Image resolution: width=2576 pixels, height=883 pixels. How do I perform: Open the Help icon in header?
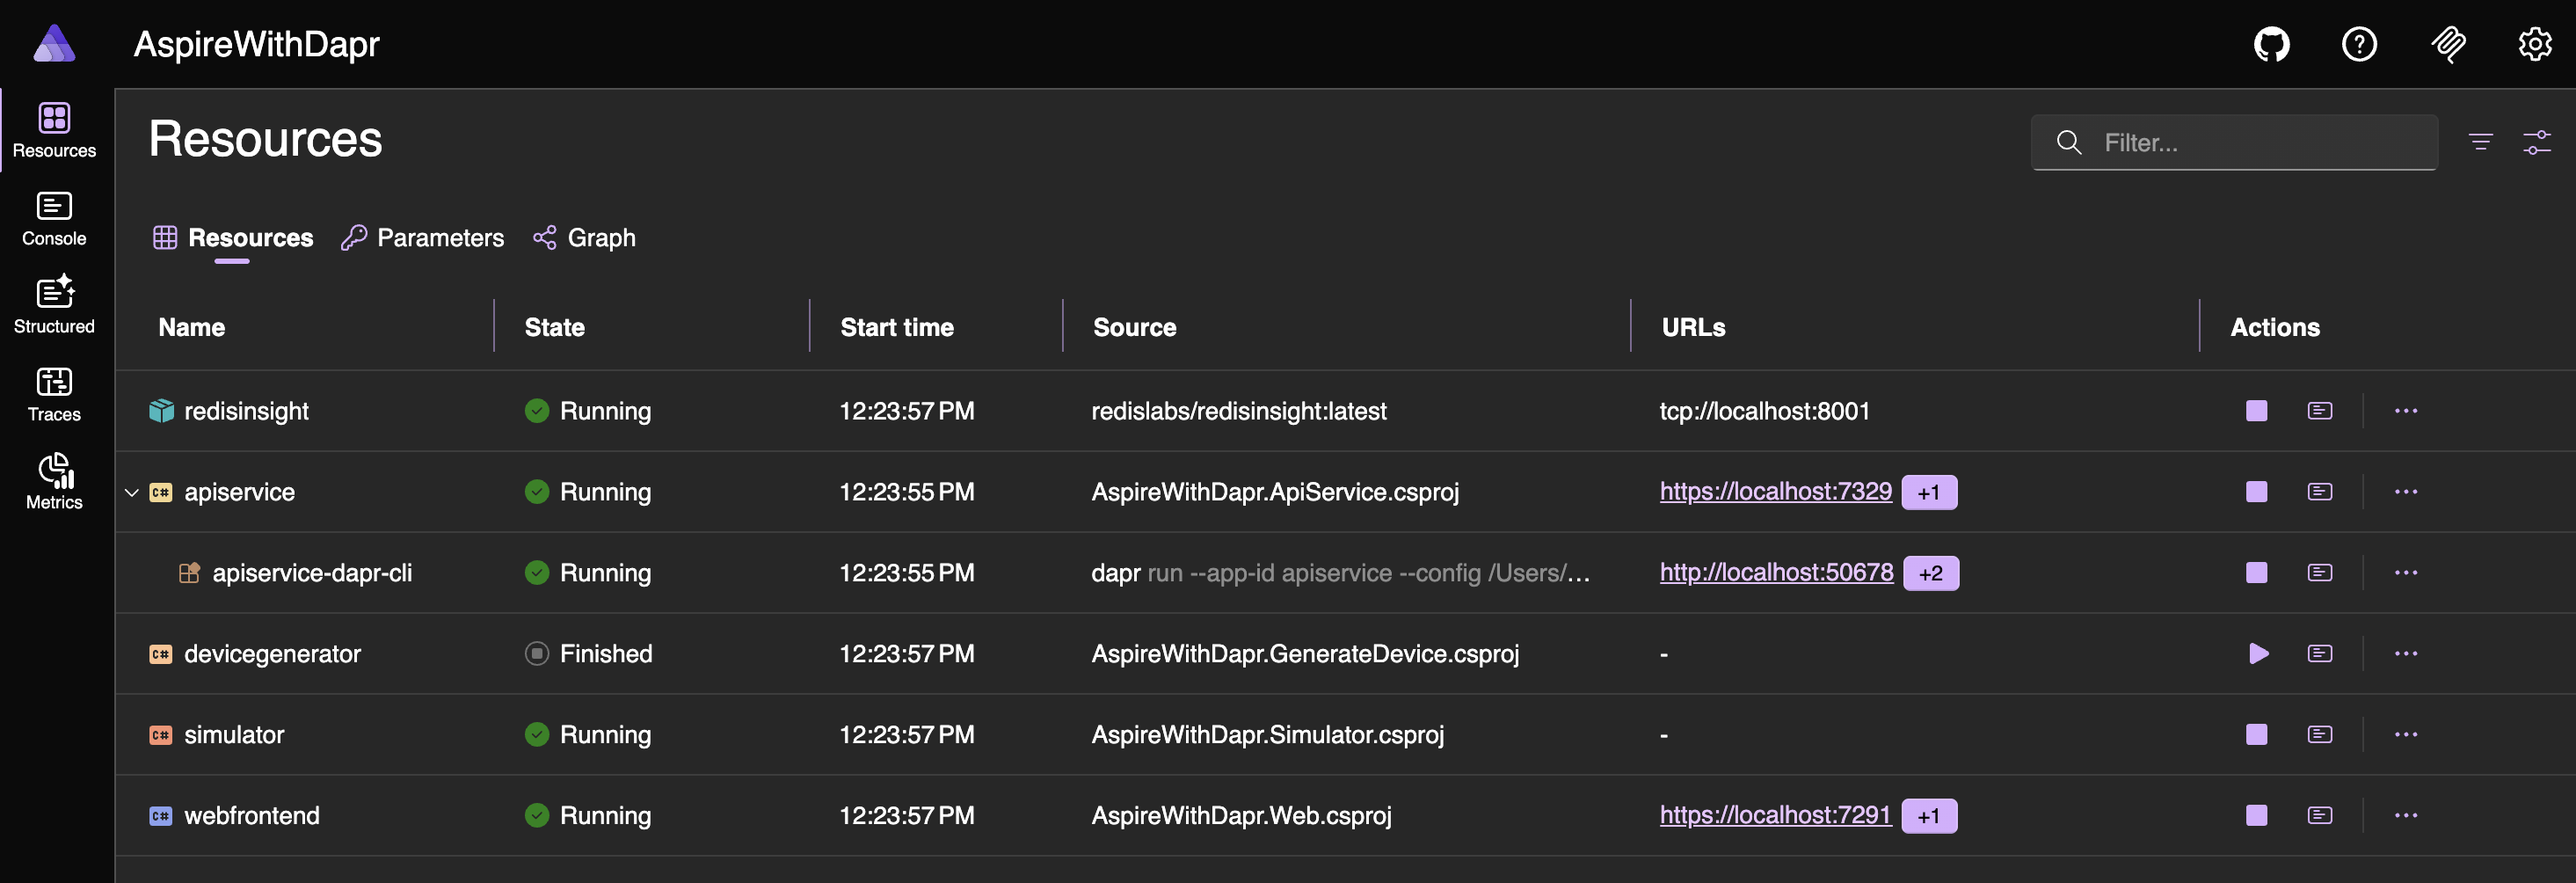2358,44
